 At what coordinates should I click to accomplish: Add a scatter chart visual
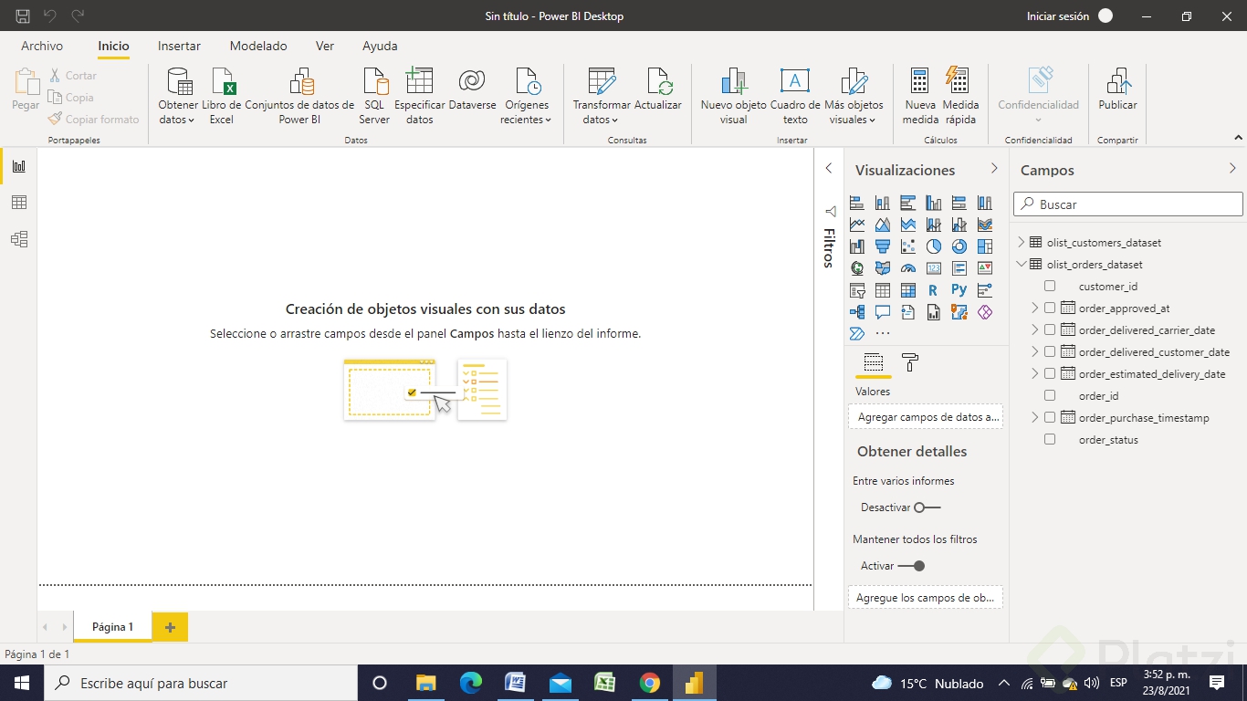click(x=907, y=246)
